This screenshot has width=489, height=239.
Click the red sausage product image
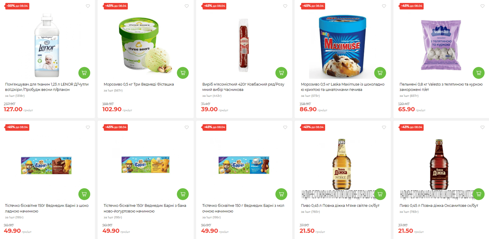[x=244, y=40]
